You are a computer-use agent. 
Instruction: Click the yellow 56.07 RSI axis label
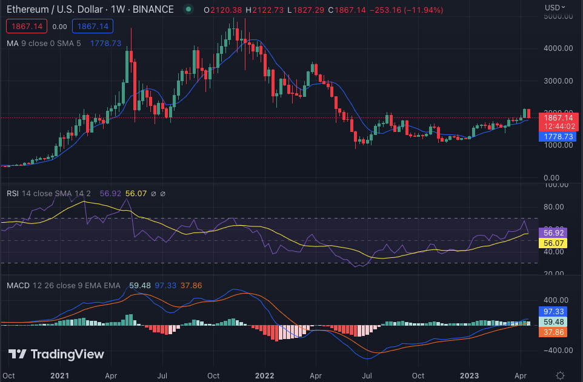553,243
